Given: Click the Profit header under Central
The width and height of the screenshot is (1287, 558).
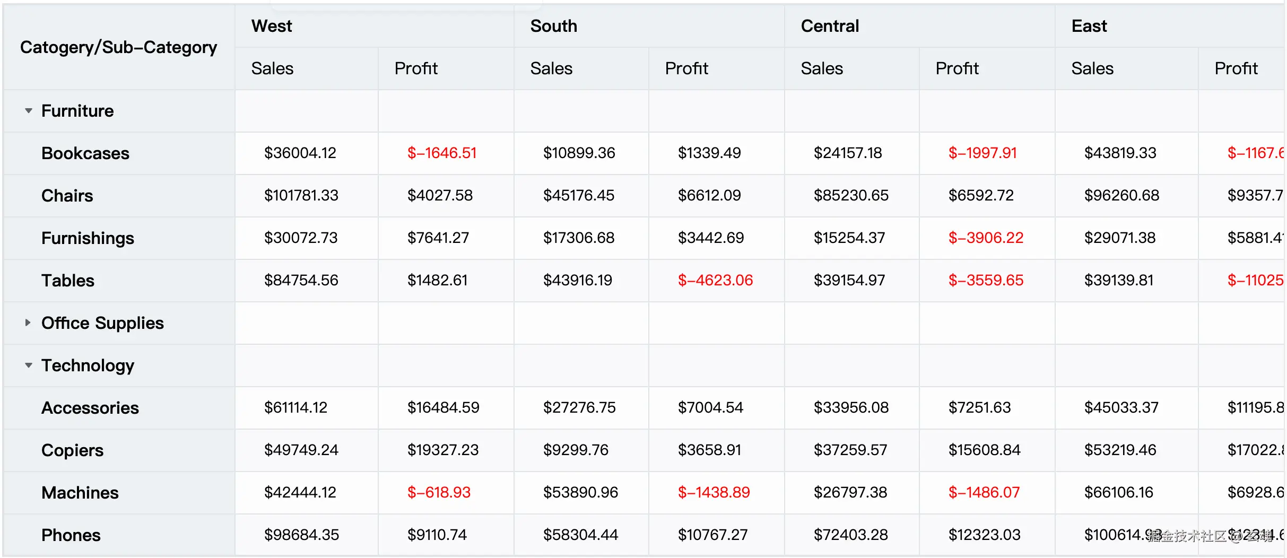Looking at the screenshot, I should tap(956, 68).
